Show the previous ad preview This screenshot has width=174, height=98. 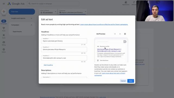coord(115,34)
